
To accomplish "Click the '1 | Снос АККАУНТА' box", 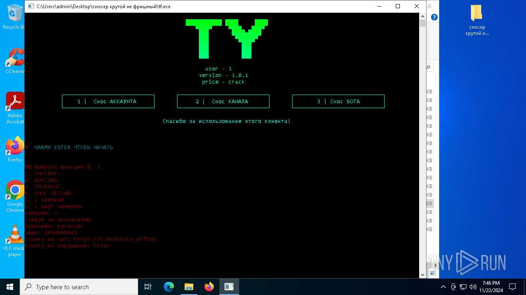I will coord(108,101).
